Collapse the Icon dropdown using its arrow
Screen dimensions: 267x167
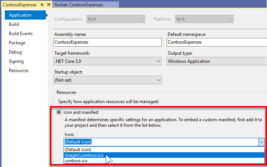click(x=261, y=142)
